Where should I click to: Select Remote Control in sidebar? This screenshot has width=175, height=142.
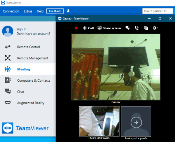click(x=28, y=47)
